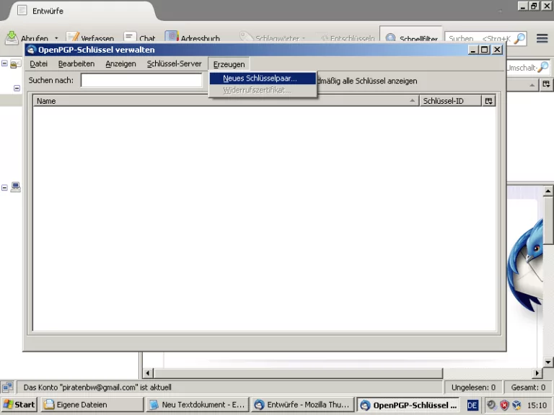Click horizontal scrollbar left arrow
Screen dimensions: 554x415
click(x=148, y=373)
